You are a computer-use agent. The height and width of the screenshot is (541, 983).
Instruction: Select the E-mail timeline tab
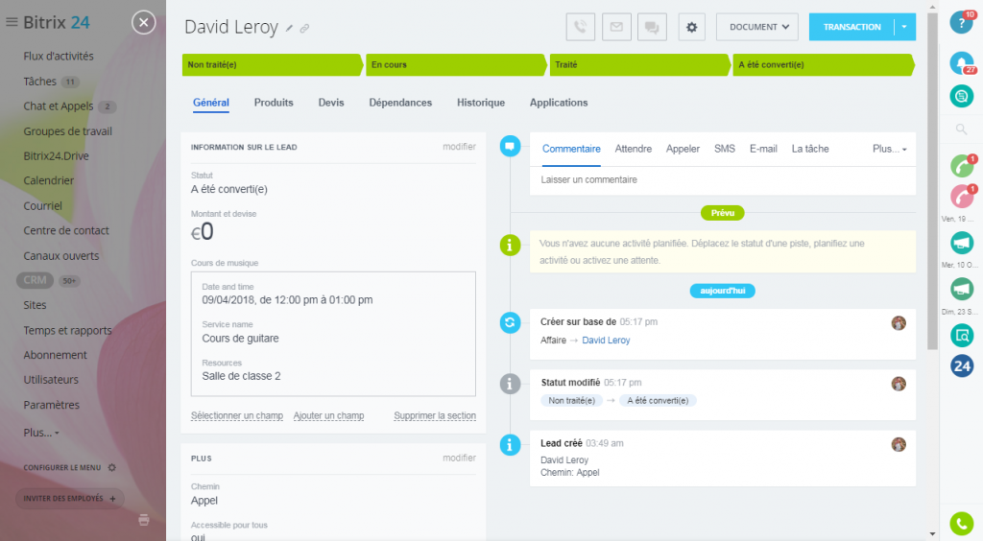coord(763,149)
